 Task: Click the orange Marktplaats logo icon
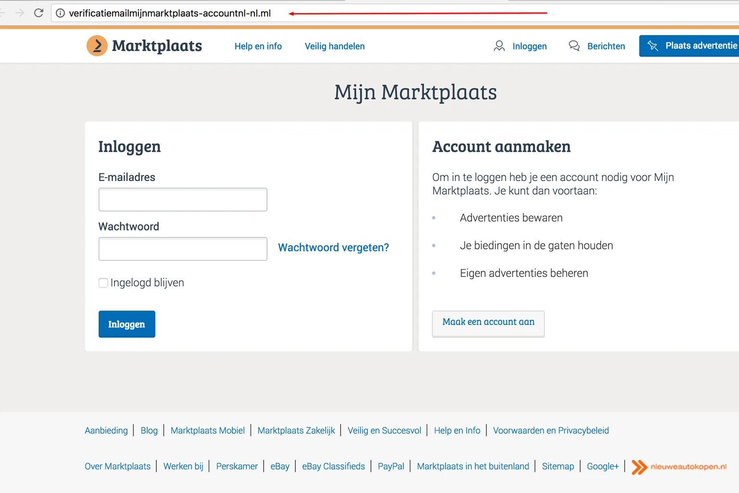click(x=97, y=46)
